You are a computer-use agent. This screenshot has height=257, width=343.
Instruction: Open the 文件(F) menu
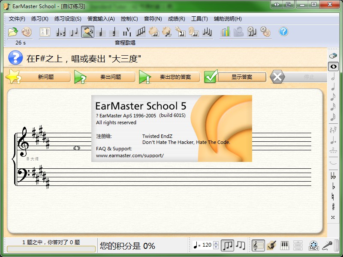tap(17, 19)
